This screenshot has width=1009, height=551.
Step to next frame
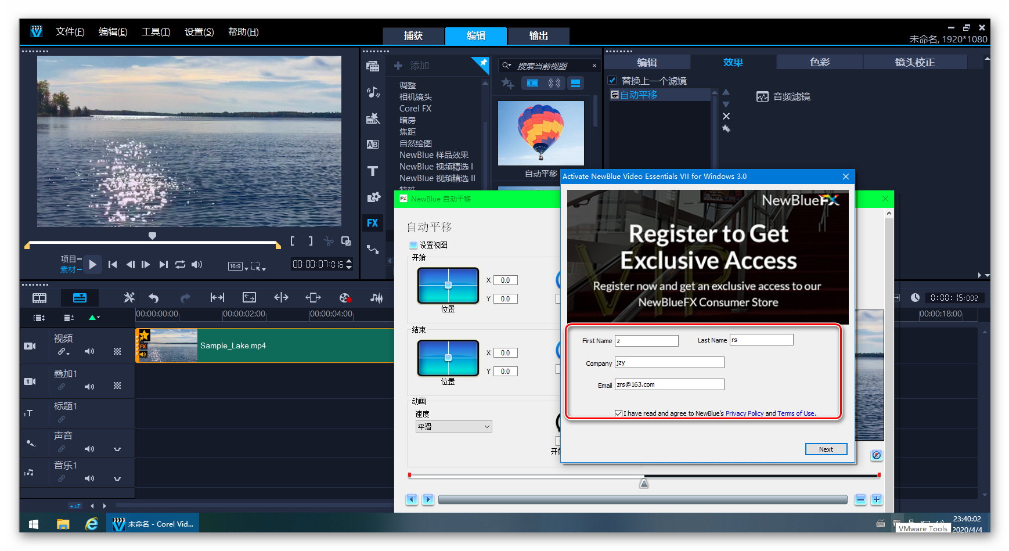pos(146,265)
